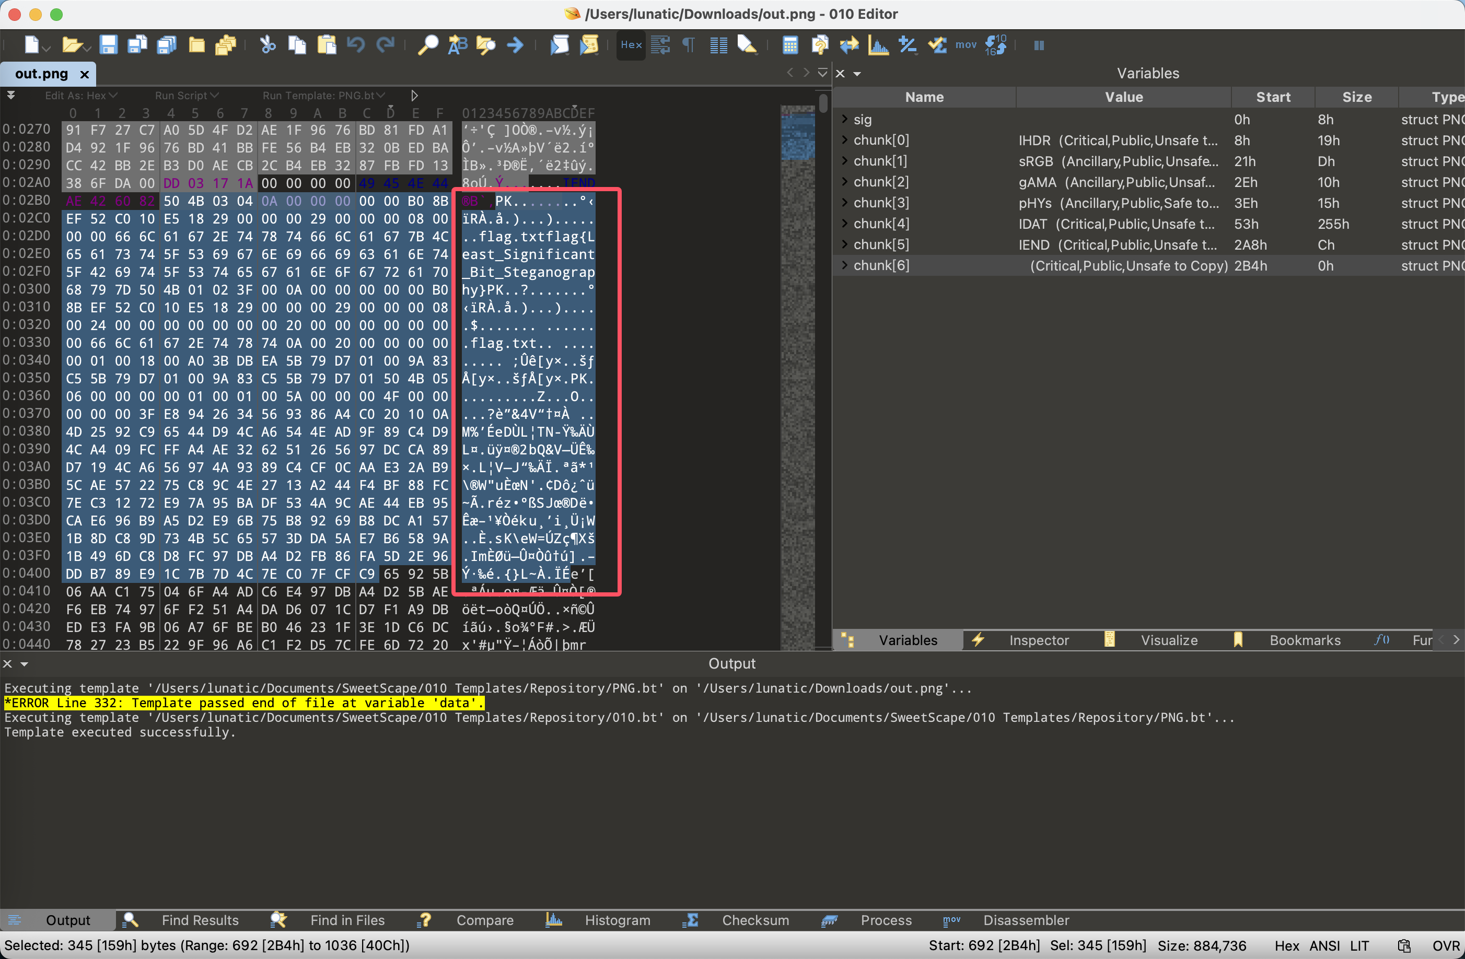
Task: Cut the selection with the scissors icon
Action: pos(267,45)
